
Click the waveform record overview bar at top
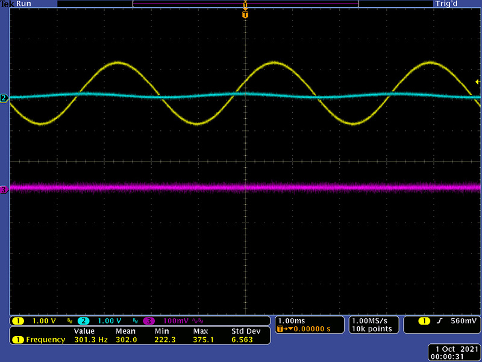coord(245,4)
